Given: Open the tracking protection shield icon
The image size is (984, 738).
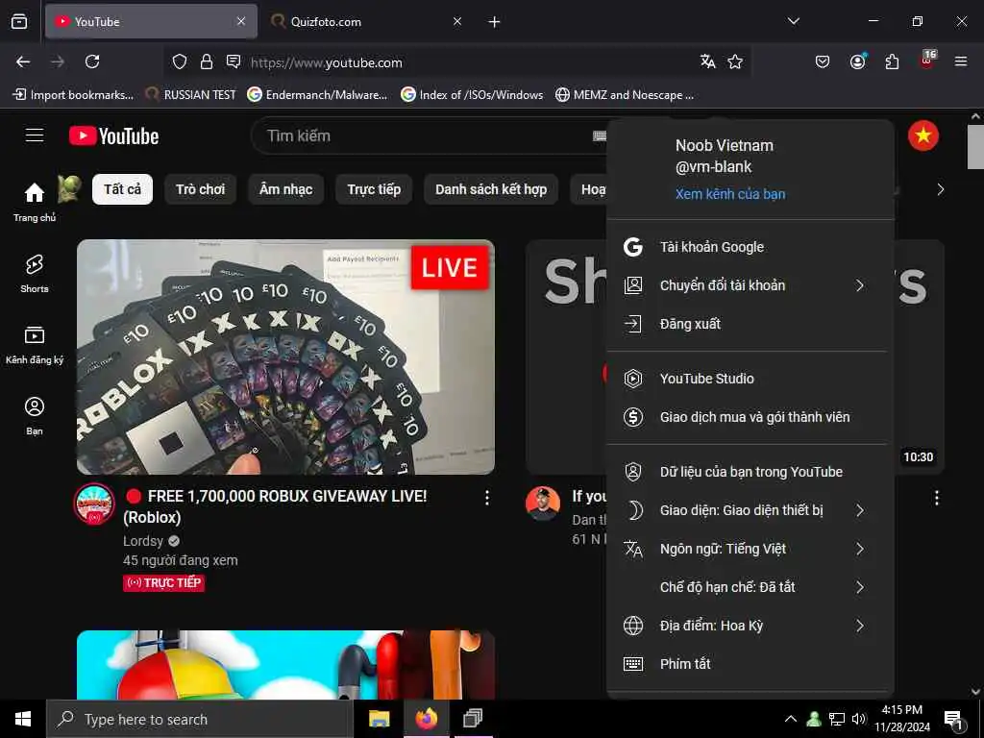Looking at the screenshot, I should pos(180,61).
